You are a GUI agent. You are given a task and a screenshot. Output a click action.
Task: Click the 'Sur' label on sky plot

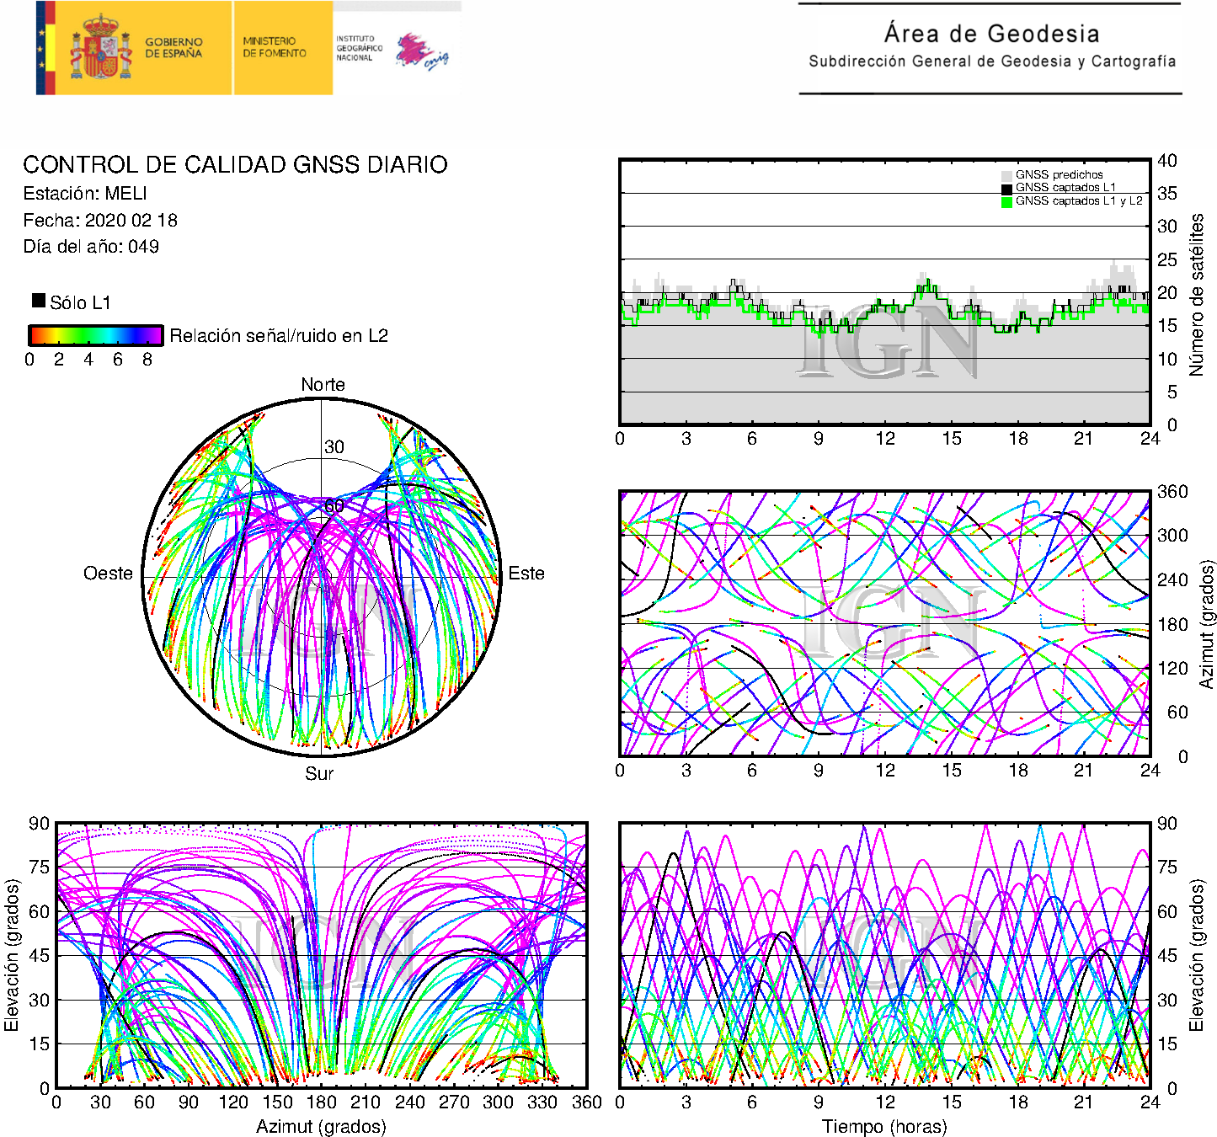(319, 773)
